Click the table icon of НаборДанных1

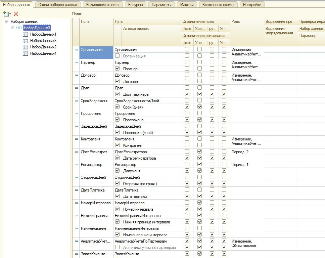click(x=25, y=34)
